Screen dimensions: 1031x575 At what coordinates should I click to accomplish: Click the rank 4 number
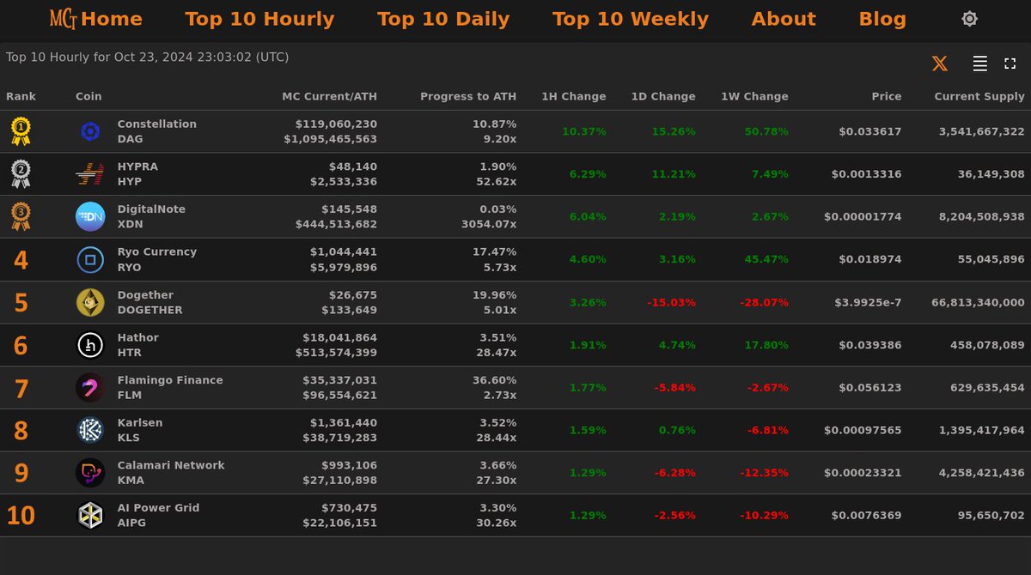point(21,260)
